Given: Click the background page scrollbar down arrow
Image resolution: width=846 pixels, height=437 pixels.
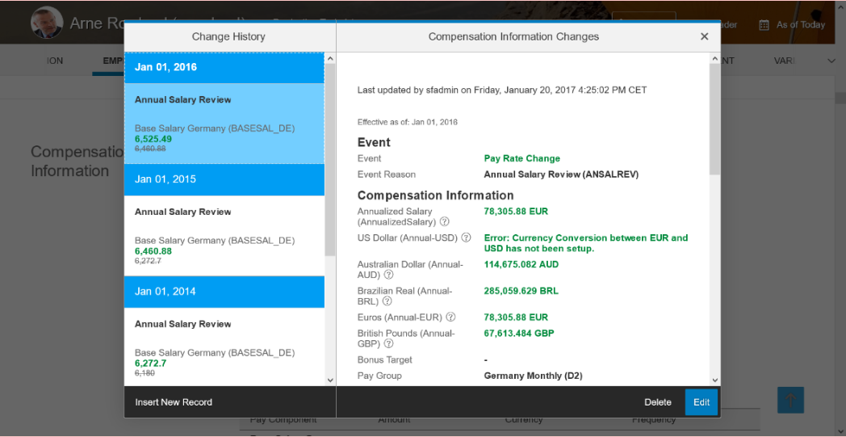Looking at the screenshot, I should tap(840, 431).
